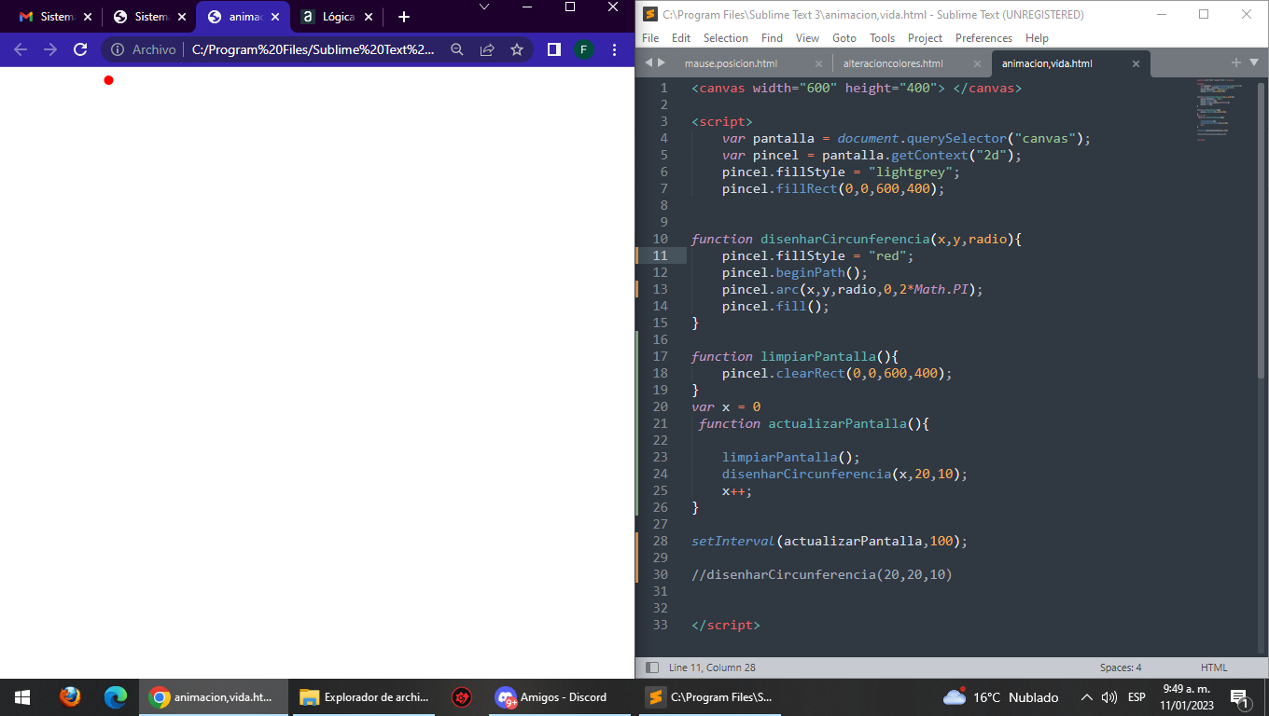The image size is (1269, 716).
Task: Open Sublime Text File menu
Action: (650, 38)
